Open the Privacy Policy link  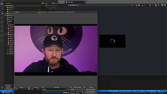pyautogui.click(x=153, y=93)
